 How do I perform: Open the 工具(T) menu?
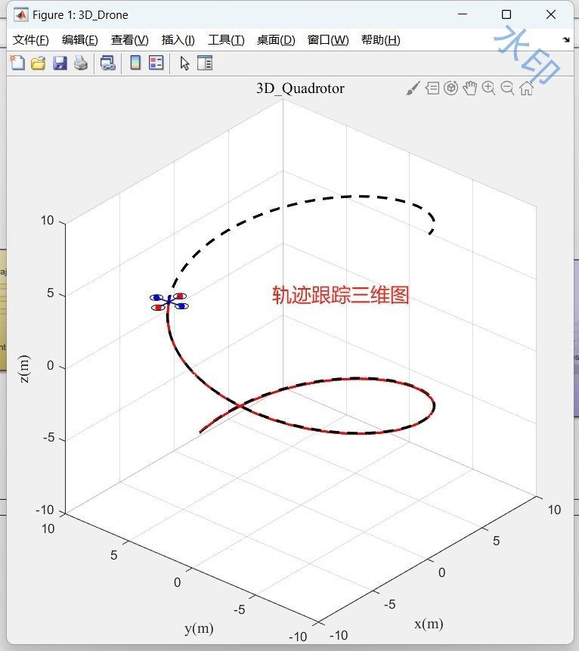[x=226, y=40]
